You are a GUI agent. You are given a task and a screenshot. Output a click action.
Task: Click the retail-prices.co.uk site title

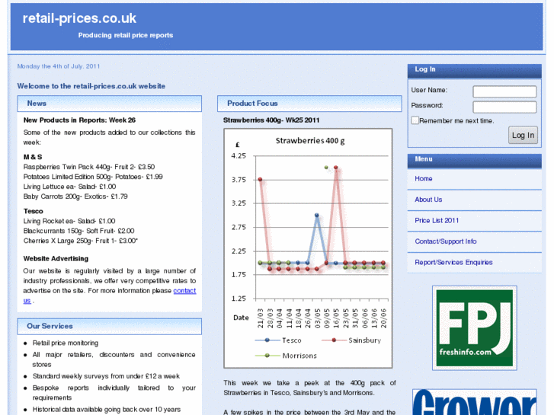coord(79,18)
